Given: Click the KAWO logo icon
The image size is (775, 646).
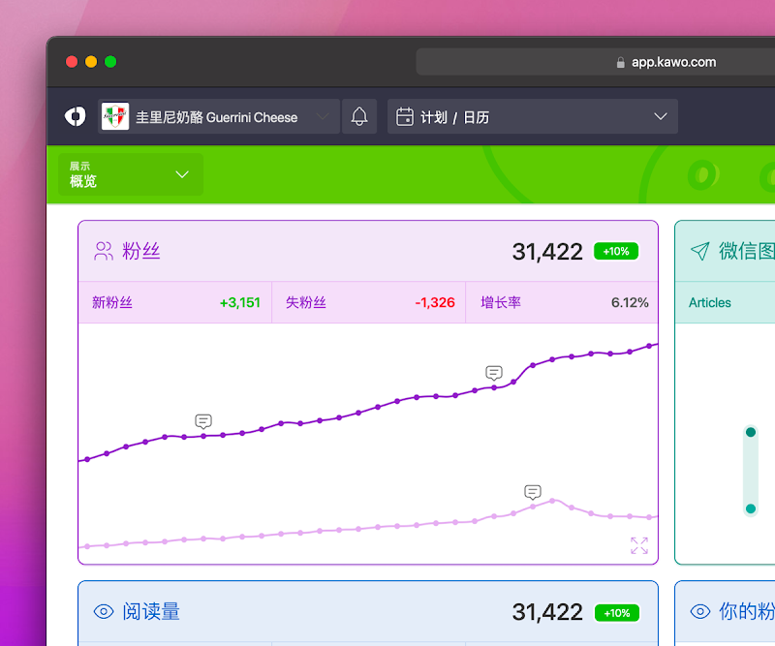Looking at the screenshot, I should click(x=76, y=116).
